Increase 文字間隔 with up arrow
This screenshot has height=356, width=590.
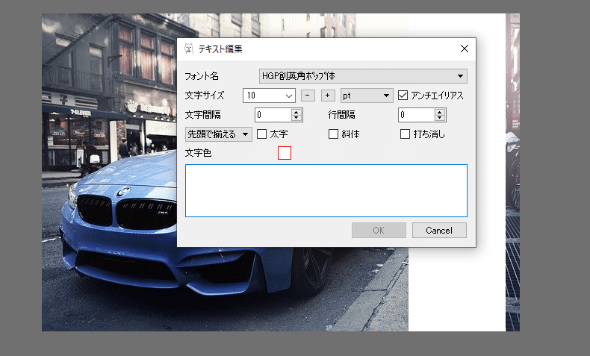[296, 112]
